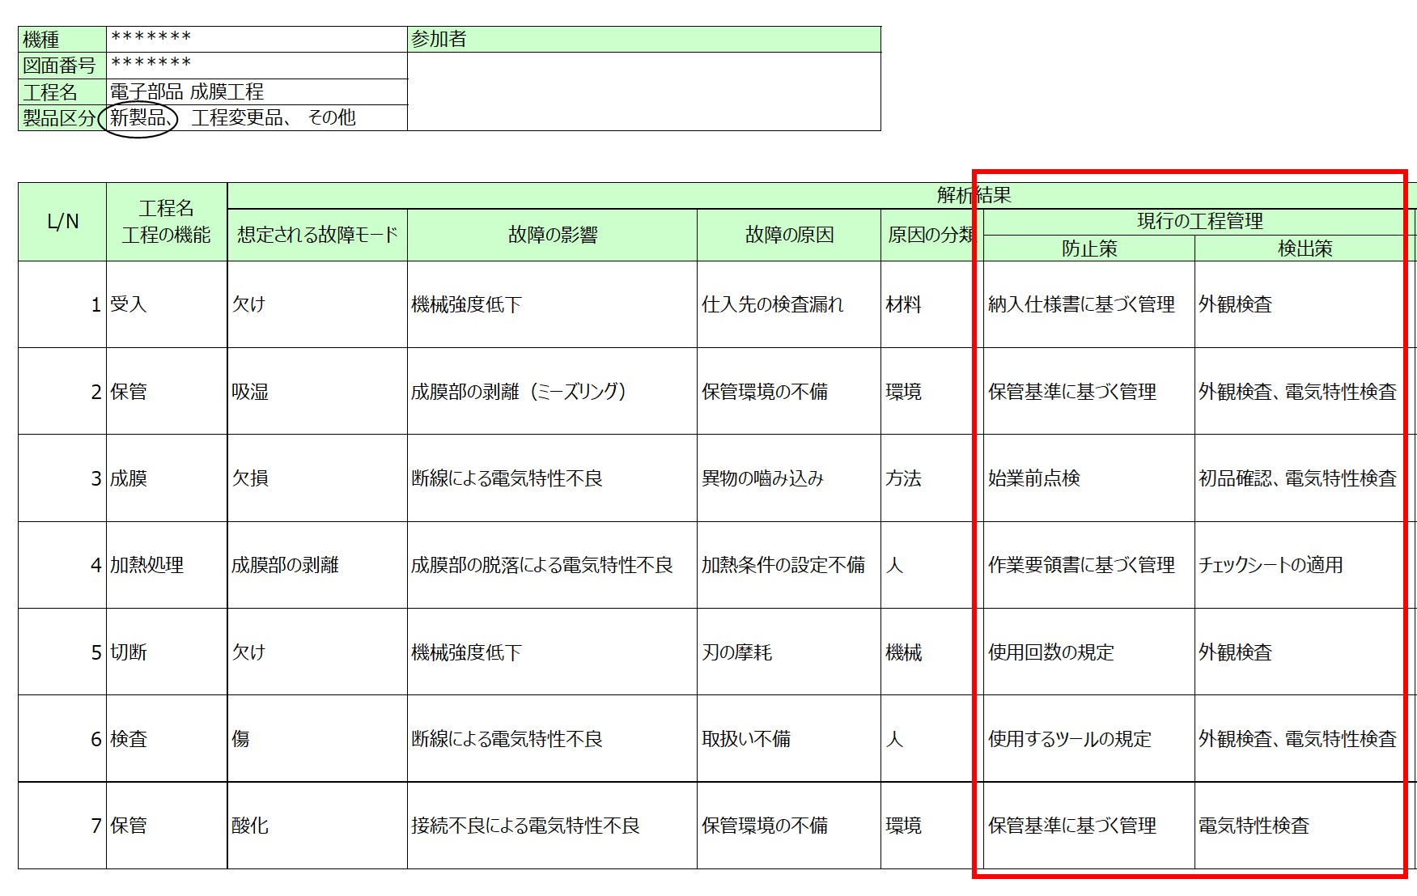This screenshot has width=1417, height=896.
Task: Select the 防止策 column header
Action: pyautogui.click(x=1089, y=248)
